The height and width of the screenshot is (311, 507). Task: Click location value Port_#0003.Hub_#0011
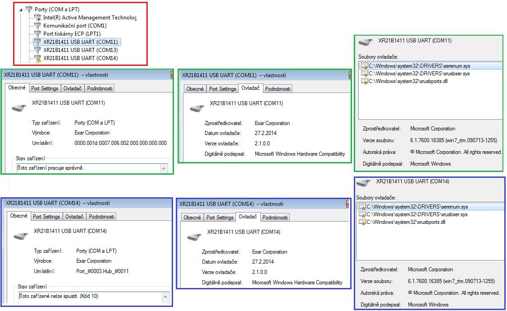103,271
